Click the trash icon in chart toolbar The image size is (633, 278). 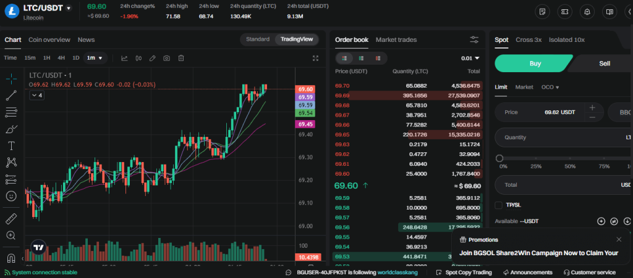181,58
